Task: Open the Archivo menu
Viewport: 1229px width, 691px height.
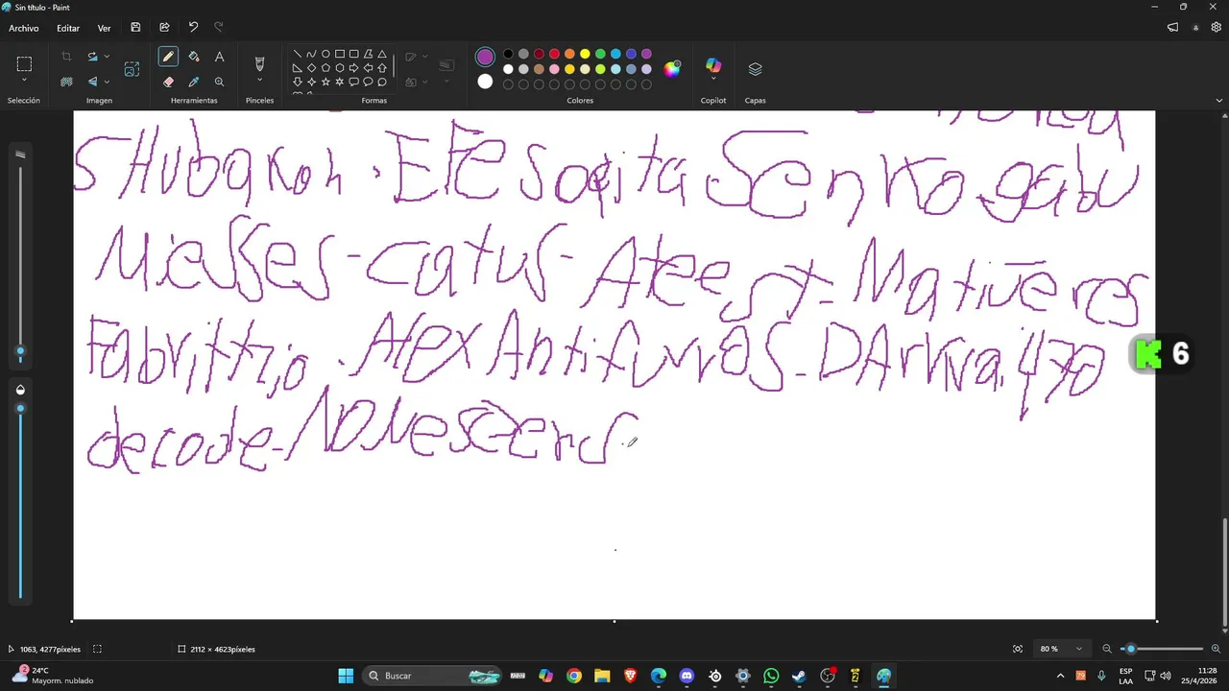Action: coord(24,28)
